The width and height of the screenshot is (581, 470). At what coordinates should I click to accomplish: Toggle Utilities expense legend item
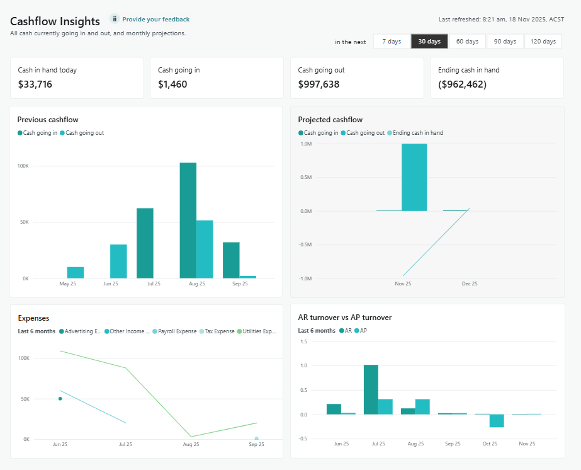point(258,331)
